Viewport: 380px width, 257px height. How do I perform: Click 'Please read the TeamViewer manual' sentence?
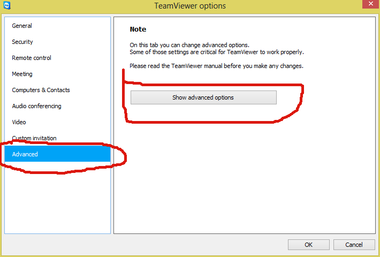point(216,66)
